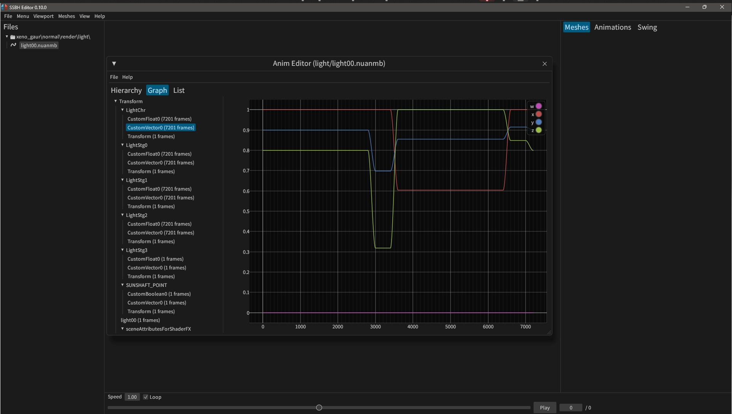Click the playback timeline slider handle
The width and height of the screenshot is (732, 414).
[319, 408]
